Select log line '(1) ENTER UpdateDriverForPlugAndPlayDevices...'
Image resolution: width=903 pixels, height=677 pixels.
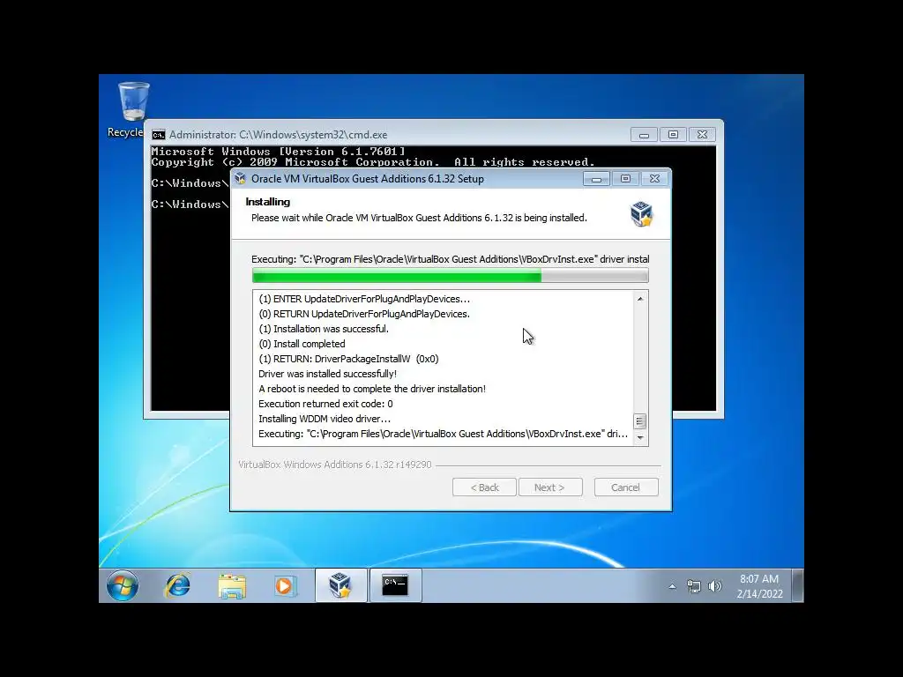pyautogui.click(x=364, y=299)
